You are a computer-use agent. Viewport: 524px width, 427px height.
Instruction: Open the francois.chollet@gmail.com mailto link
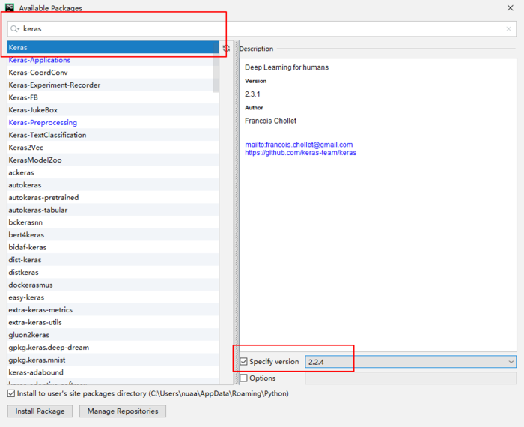[299, 145]
